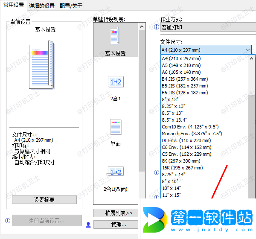Click the 扩展列表>> button

[x=116, y=213]
